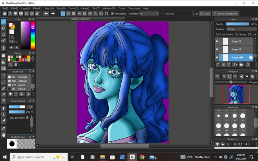Click the Reset snap button
Viewport: 258px width, 161px height.
click(205, 13)
